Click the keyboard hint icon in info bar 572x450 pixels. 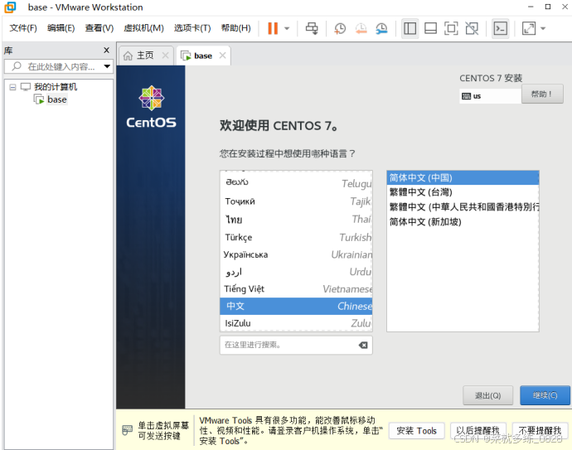(x=128, y=430)
